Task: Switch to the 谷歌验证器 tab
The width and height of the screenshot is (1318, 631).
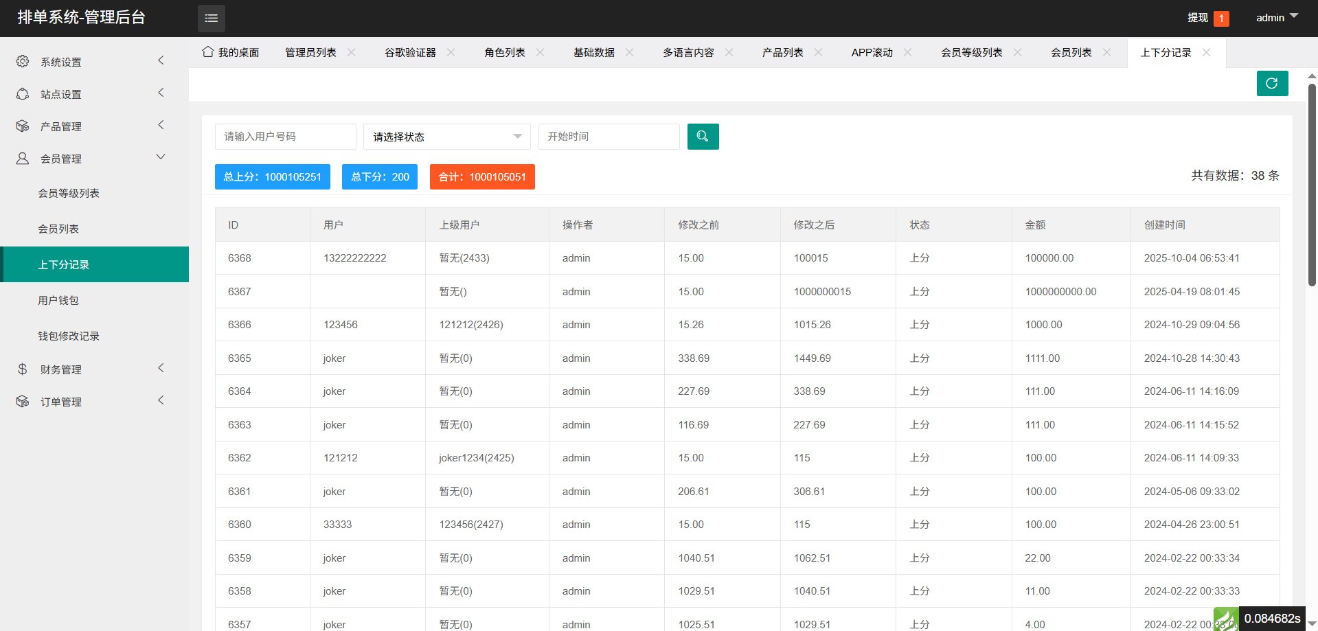Action: tap(410, 53)
